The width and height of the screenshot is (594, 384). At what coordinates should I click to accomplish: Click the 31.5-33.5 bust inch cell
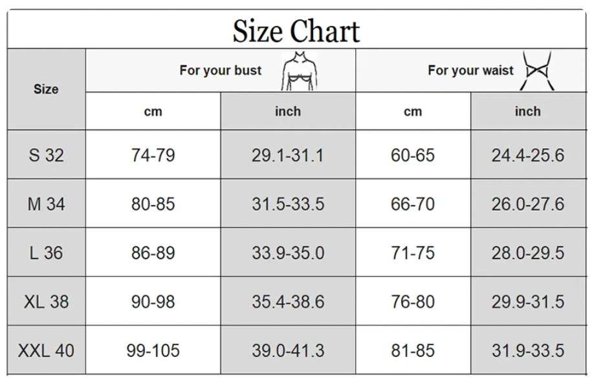tap(288, 204)
